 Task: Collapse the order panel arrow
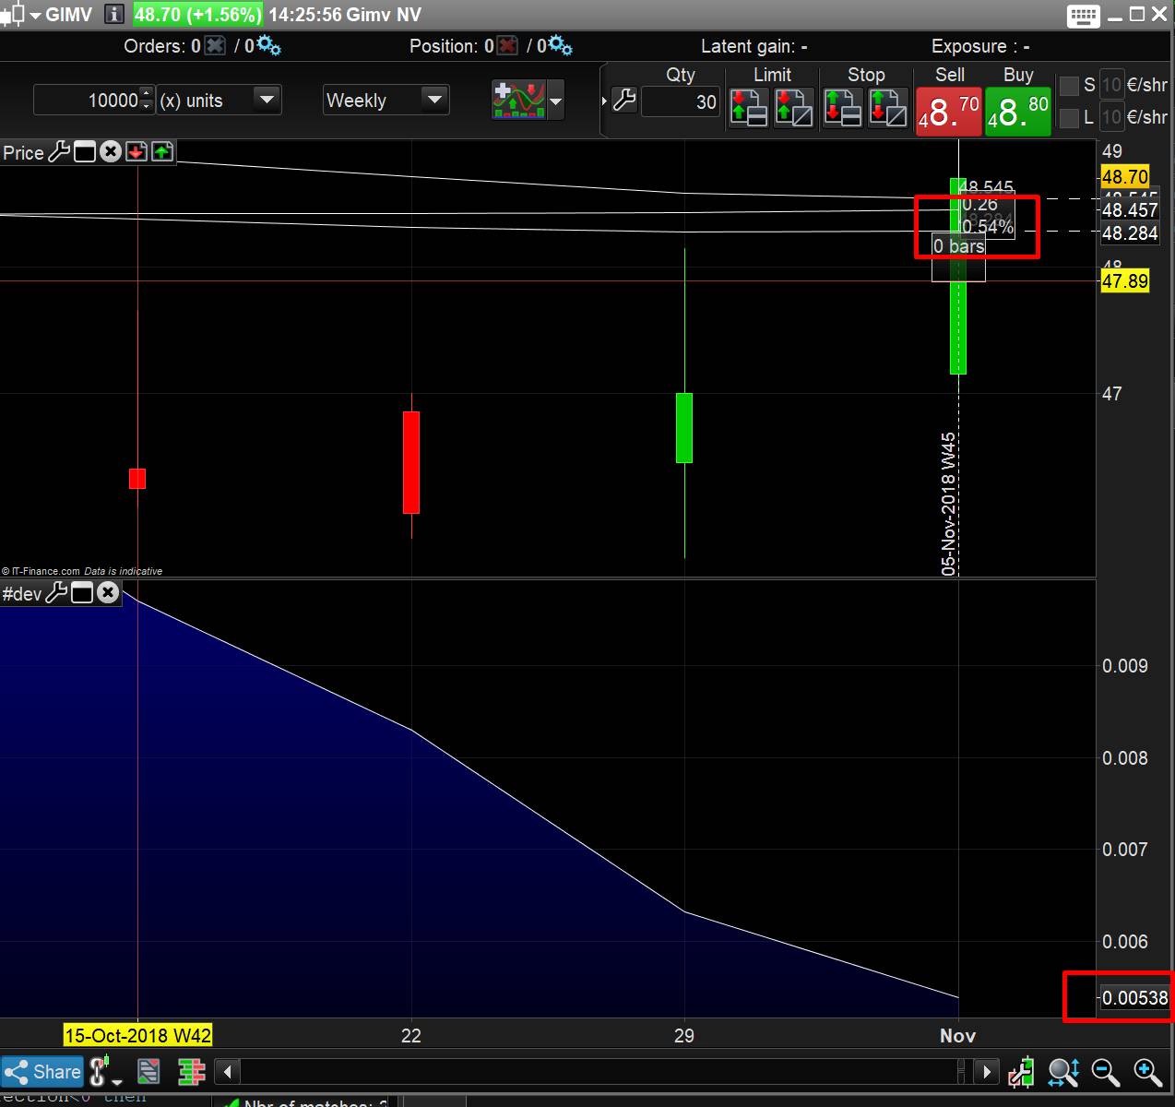[x=604, y=100]
